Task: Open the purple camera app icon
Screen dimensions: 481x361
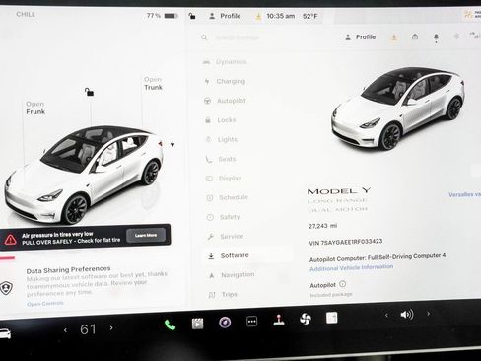Action: click(x=225, y=323)
